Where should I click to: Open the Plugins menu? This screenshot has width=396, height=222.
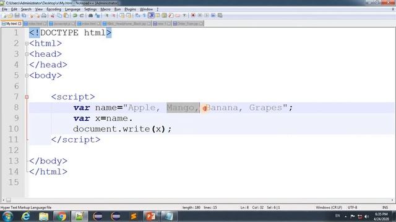130,9
